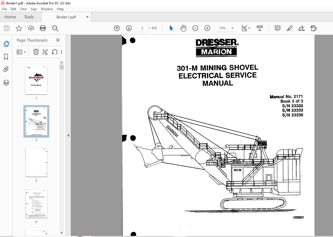The image size is (333, 237).
Task: Switch to the Home tab
Action: click(x=10, y=17)
